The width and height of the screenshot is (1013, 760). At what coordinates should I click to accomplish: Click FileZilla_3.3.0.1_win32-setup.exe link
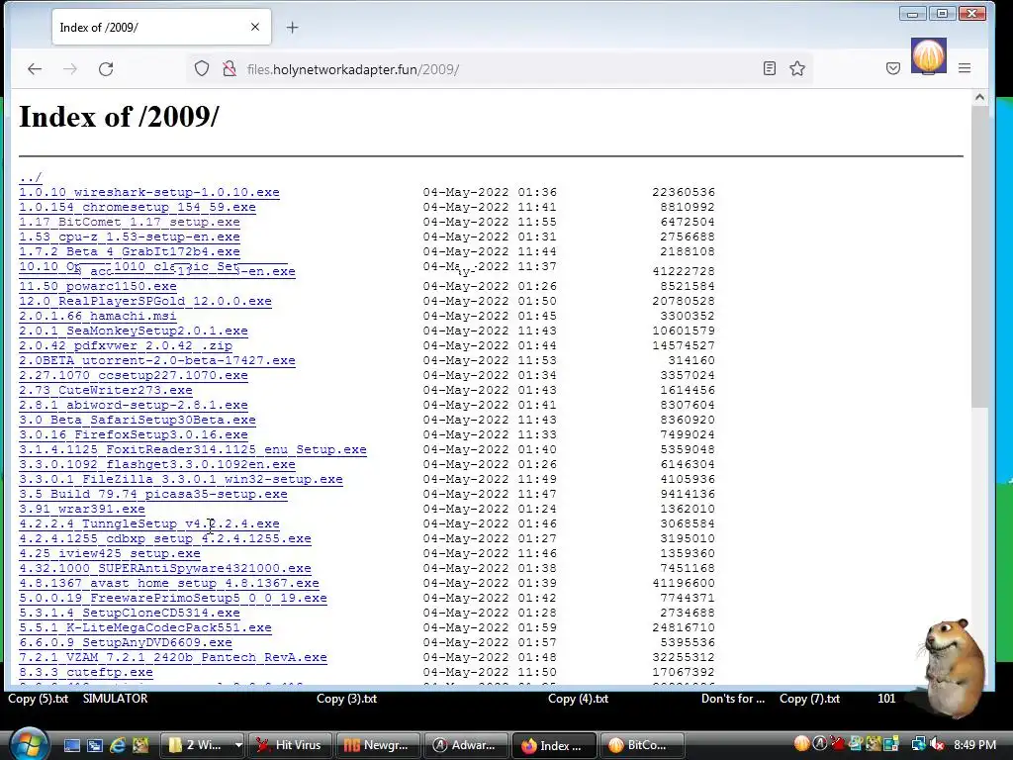(x=181, y=479)
